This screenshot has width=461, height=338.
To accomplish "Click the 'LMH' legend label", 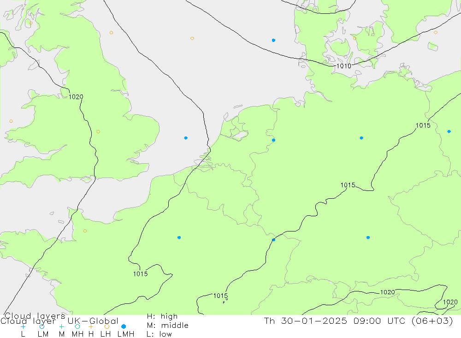I will point(126,334).
